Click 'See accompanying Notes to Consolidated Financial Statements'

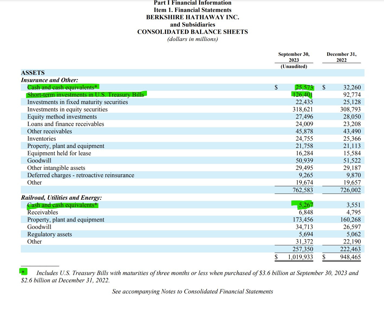(192, 292)
